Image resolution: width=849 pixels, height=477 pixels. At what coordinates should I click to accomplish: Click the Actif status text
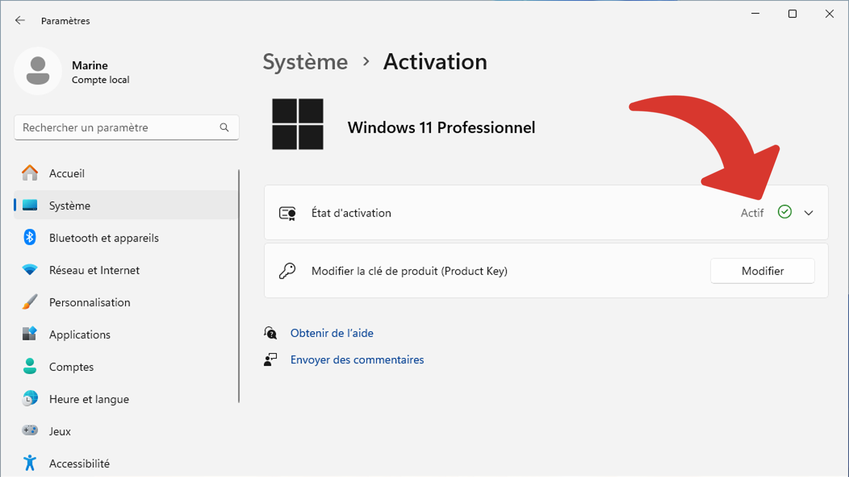click(752, 213)
